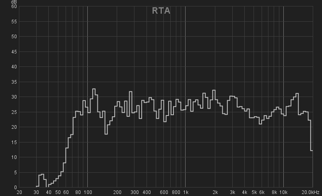Click the 15 dB axis label
The image size is (322, 196).
tap(14, 142)
